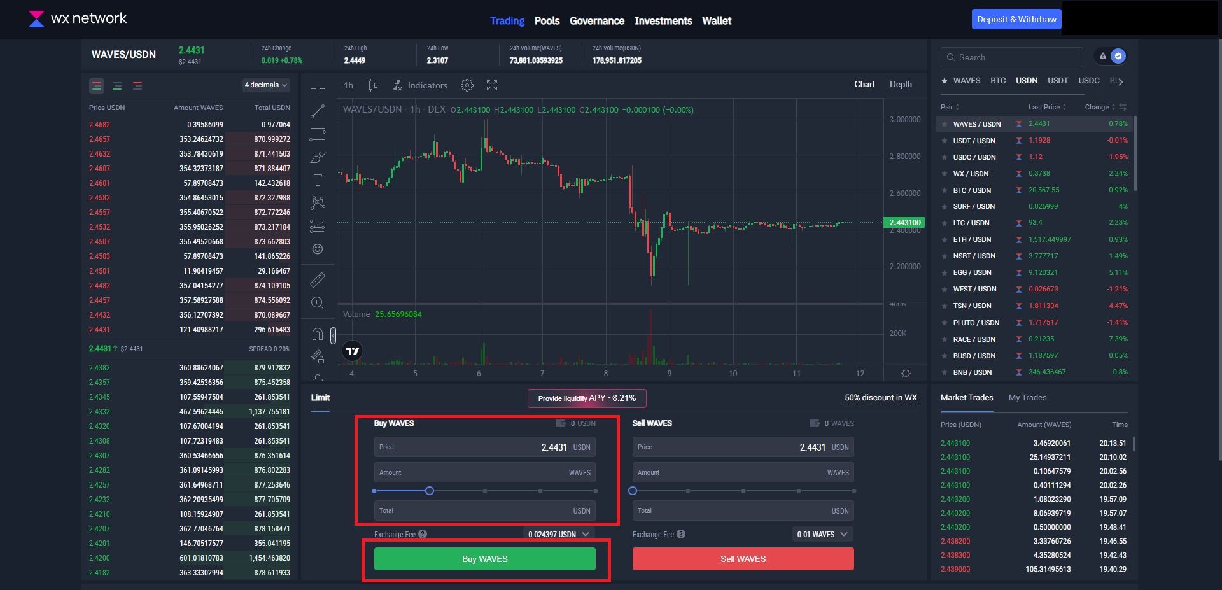Viewport: 1222px width, 590px height.
Task: Open the Wallet navigation tab
Action: [717, 21]
